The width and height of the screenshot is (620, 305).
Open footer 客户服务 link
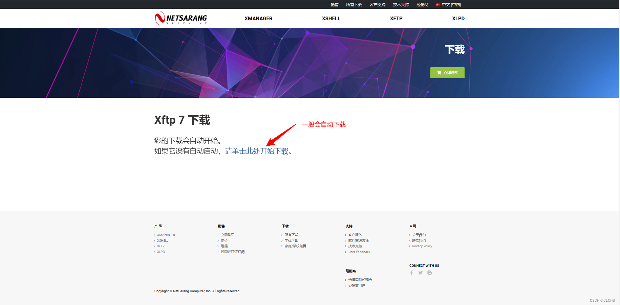355,235
